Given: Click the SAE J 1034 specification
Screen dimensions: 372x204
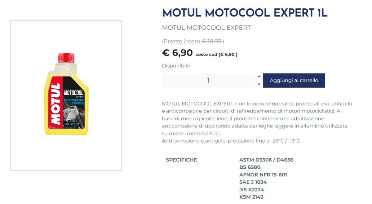Looking at the screenshot, I should 253,182.
